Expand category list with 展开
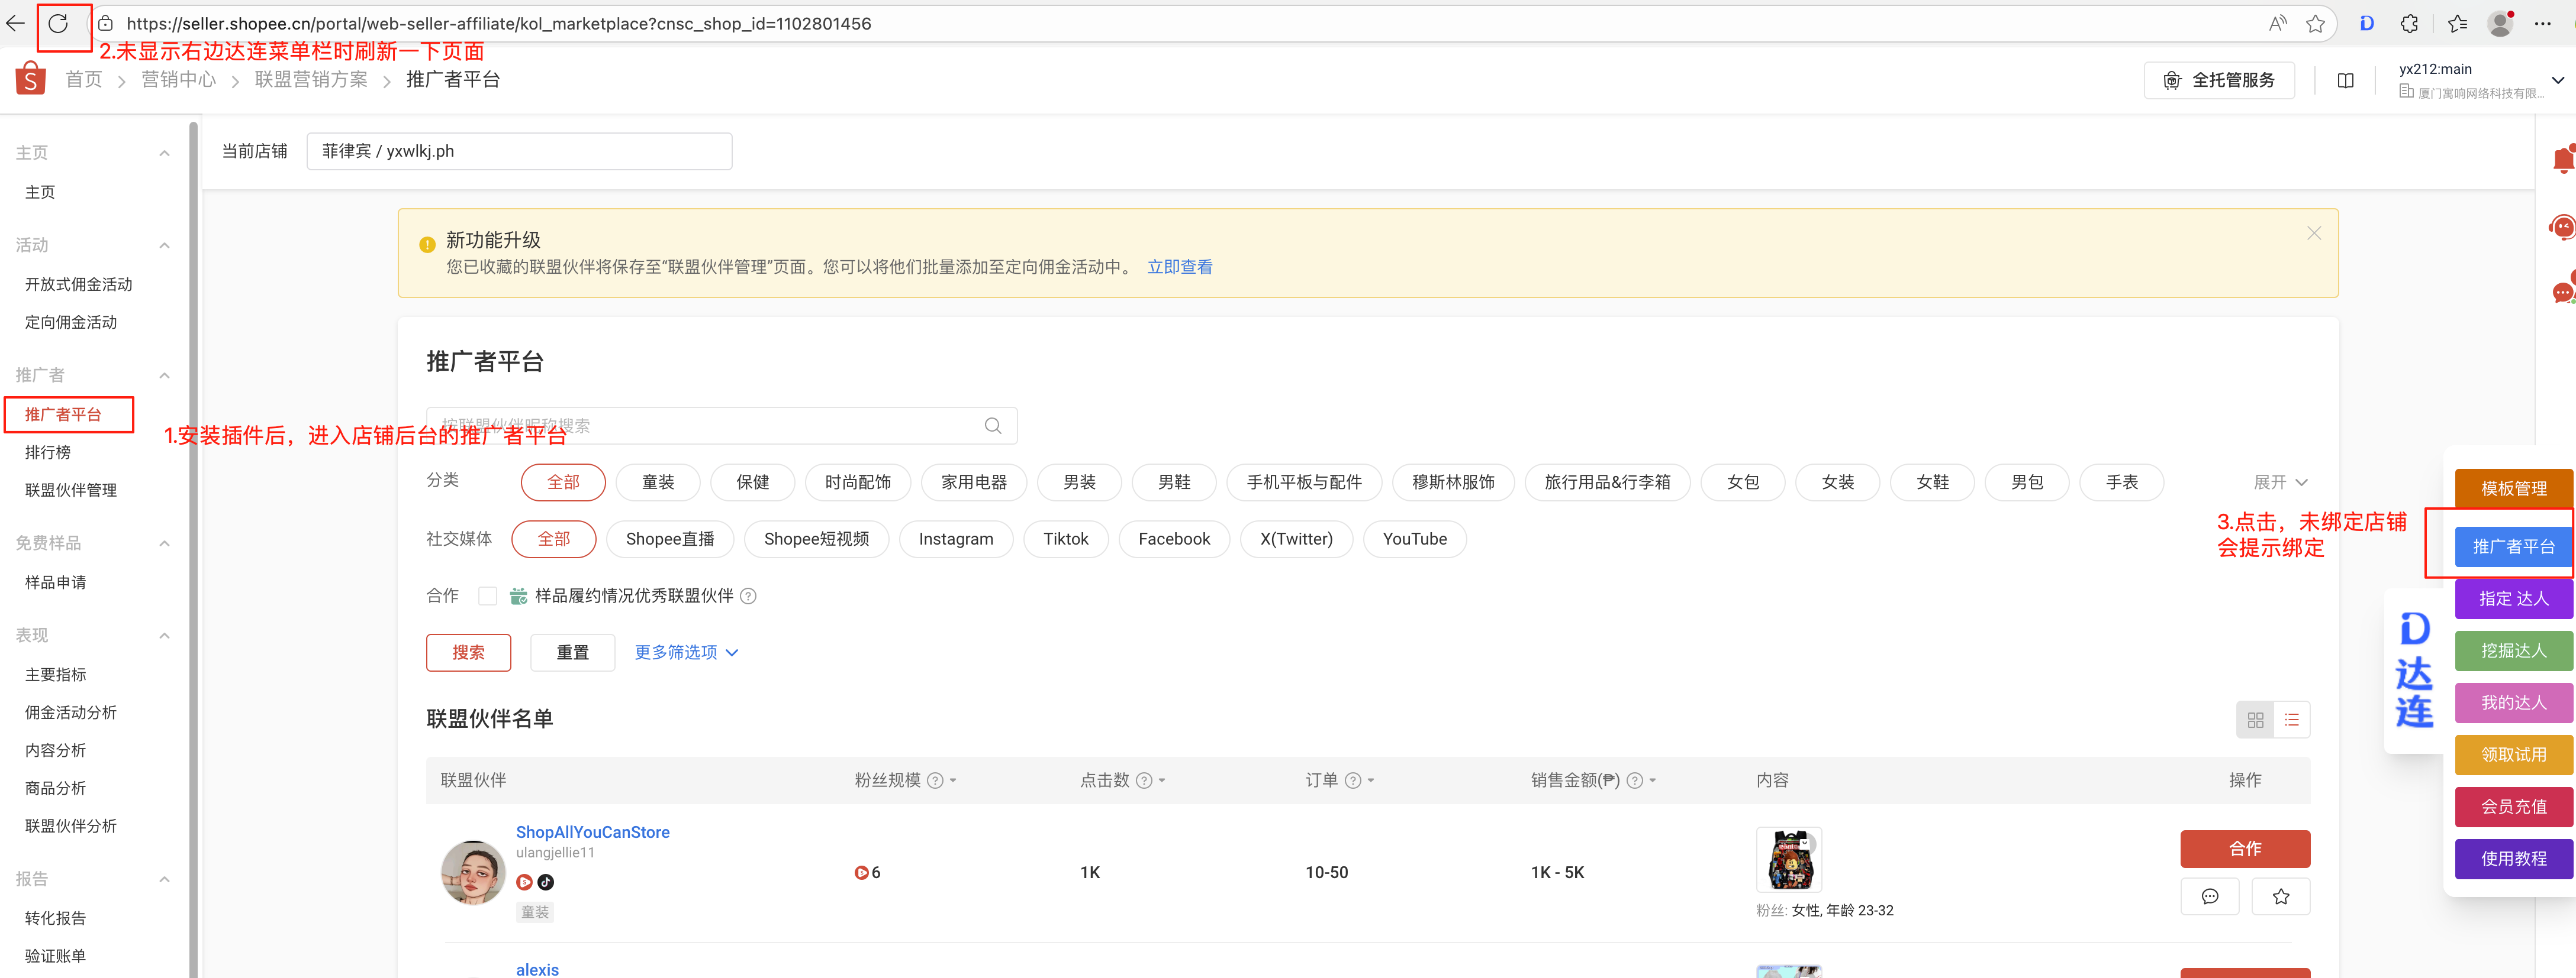Screen dimensions: 2576x978 tap(2279, 482)
